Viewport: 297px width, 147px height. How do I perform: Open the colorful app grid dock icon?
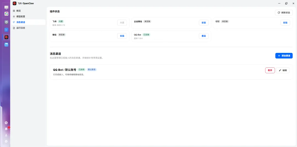6,14
